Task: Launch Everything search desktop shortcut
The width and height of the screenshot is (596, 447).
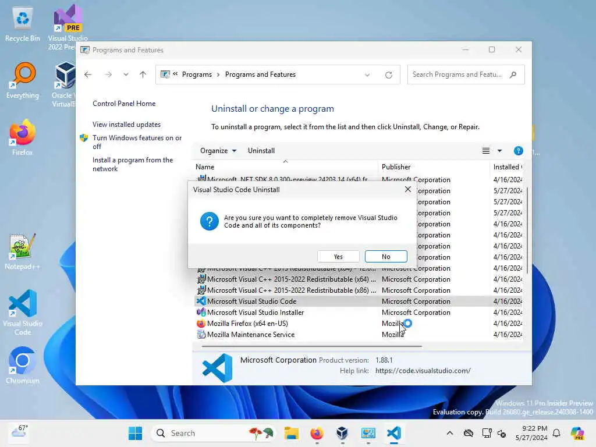Action: [23, 80]
